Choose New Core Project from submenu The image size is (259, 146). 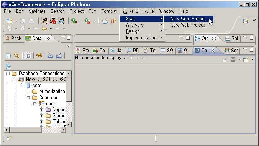(x=188, y=18)
